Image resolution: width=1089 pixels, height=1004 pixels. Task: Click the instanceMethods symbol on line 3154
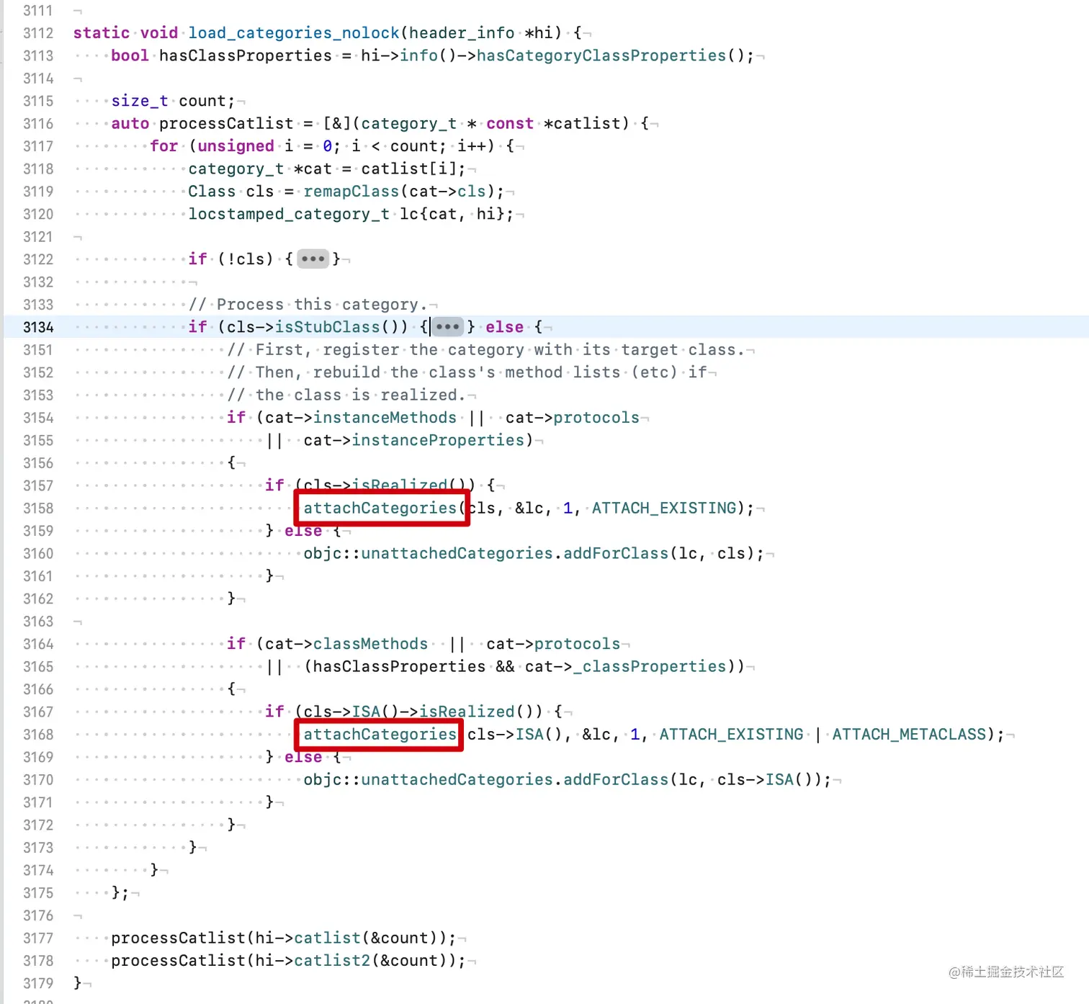click(385, 417)
